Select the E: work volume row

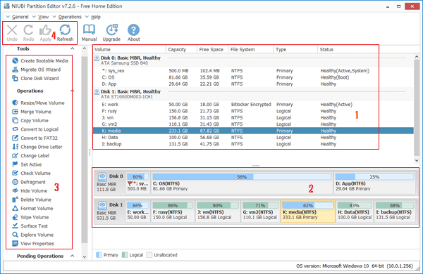[x=253, y=104]
